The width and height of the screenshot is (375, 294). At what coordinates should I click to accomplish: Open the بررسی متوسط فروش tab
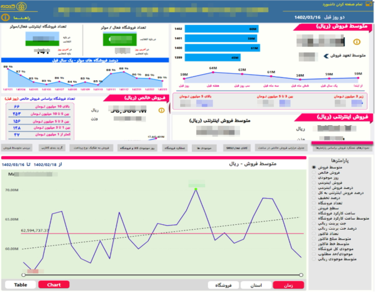(17, 148)
